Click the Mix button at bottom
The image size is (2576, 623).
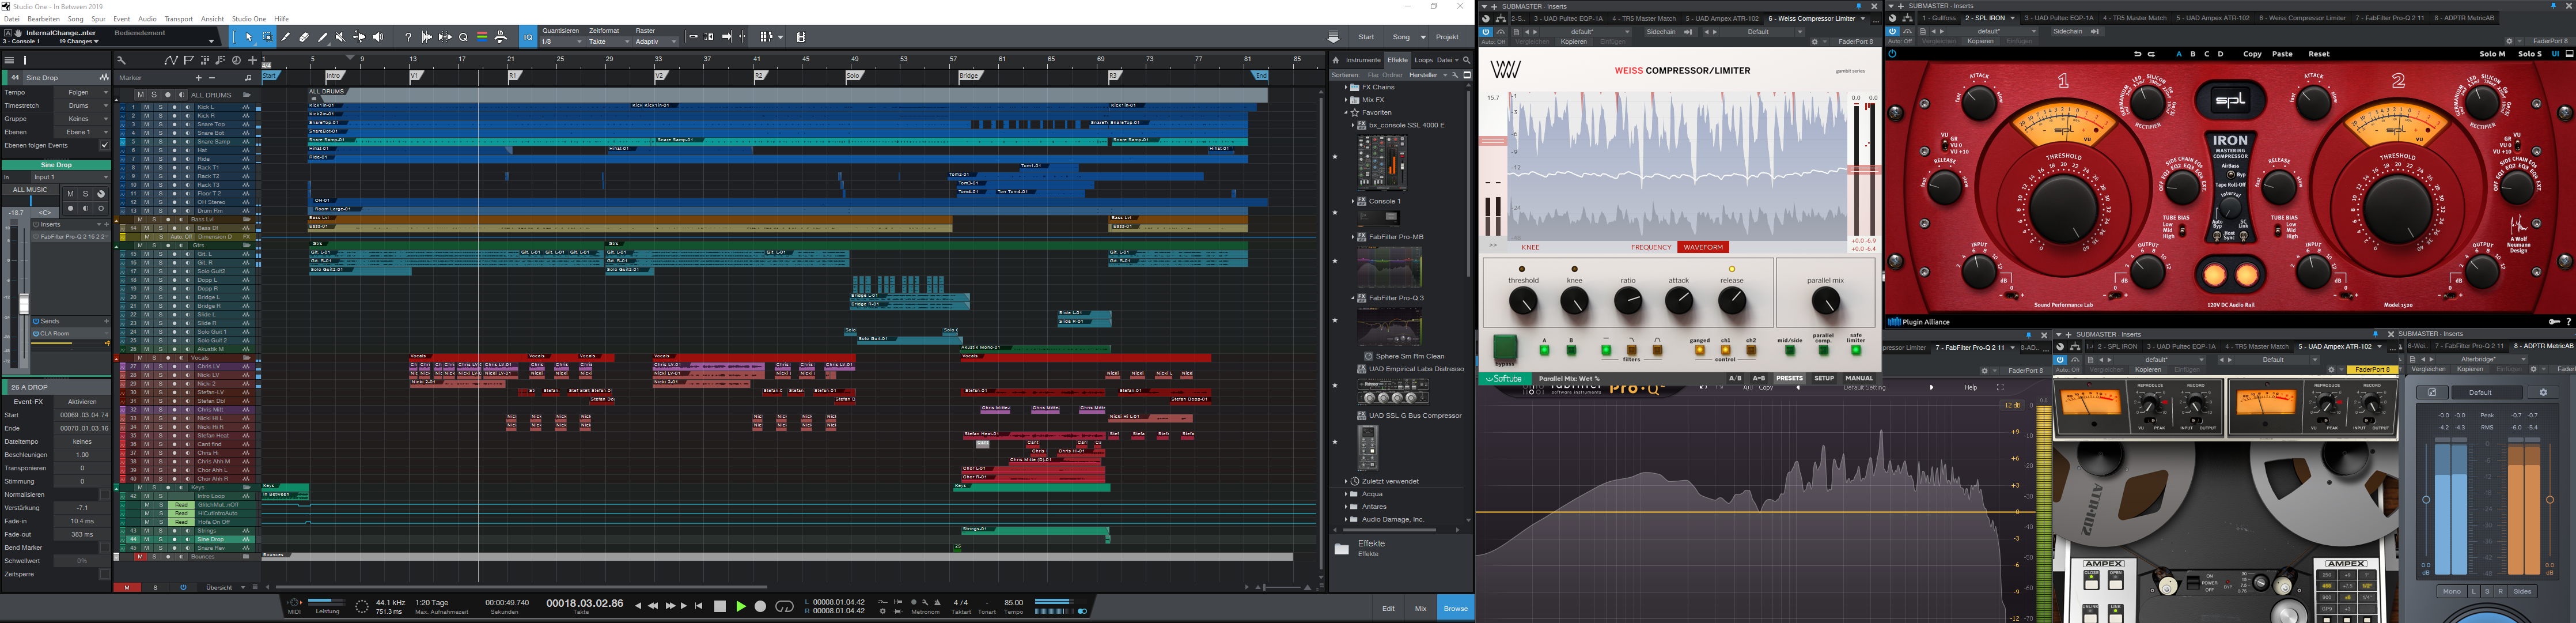pos(1421,608)
